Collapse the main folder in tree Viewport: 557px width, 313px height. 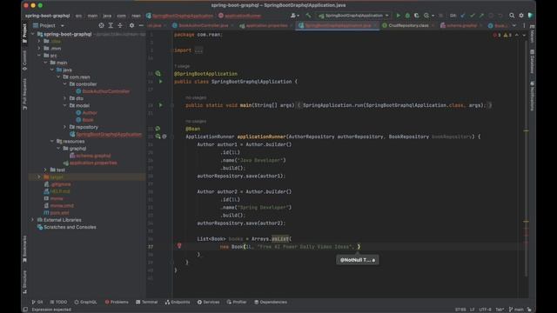click(x=45, y=63)
